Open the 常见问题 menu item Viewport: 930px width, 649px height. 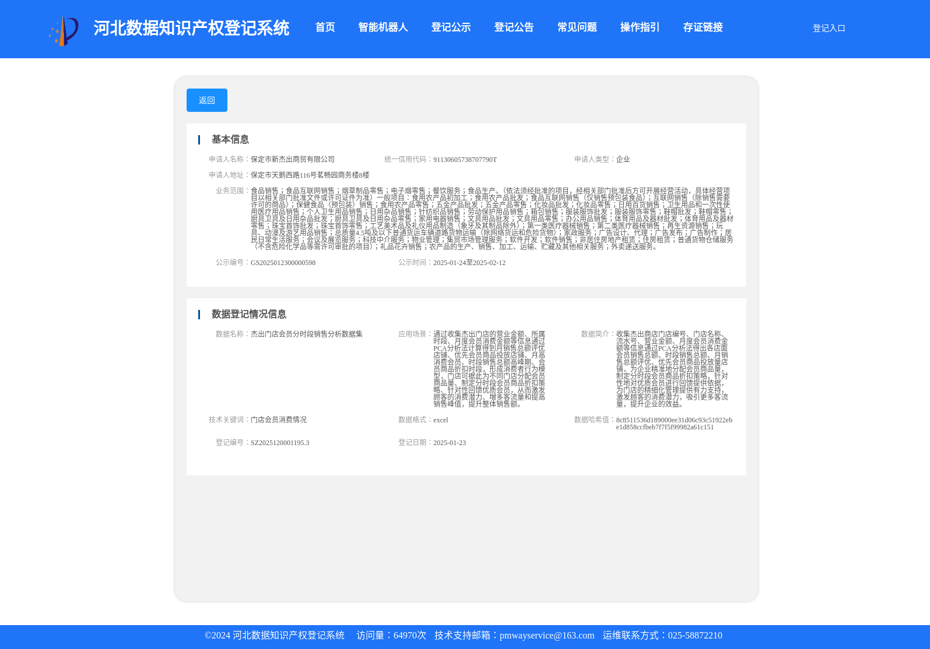point(577,27)
